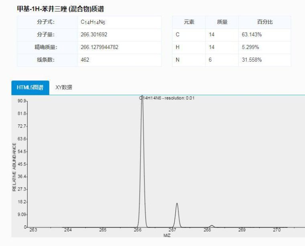Select the HTML5图谱 tab
305x246 pixels.
[x=30, y=87]
